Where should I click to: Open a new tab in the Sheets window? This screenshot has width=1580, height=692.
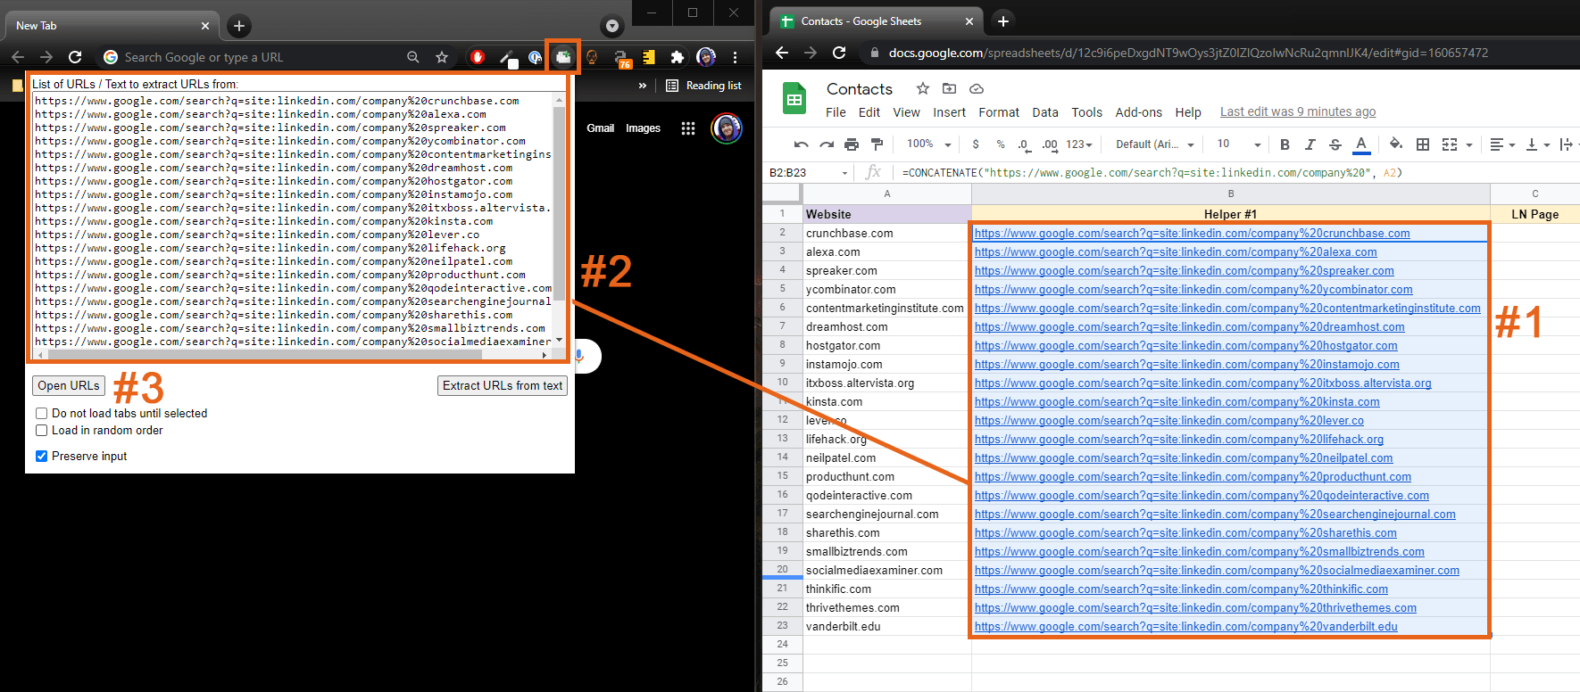pos(1002,21)
